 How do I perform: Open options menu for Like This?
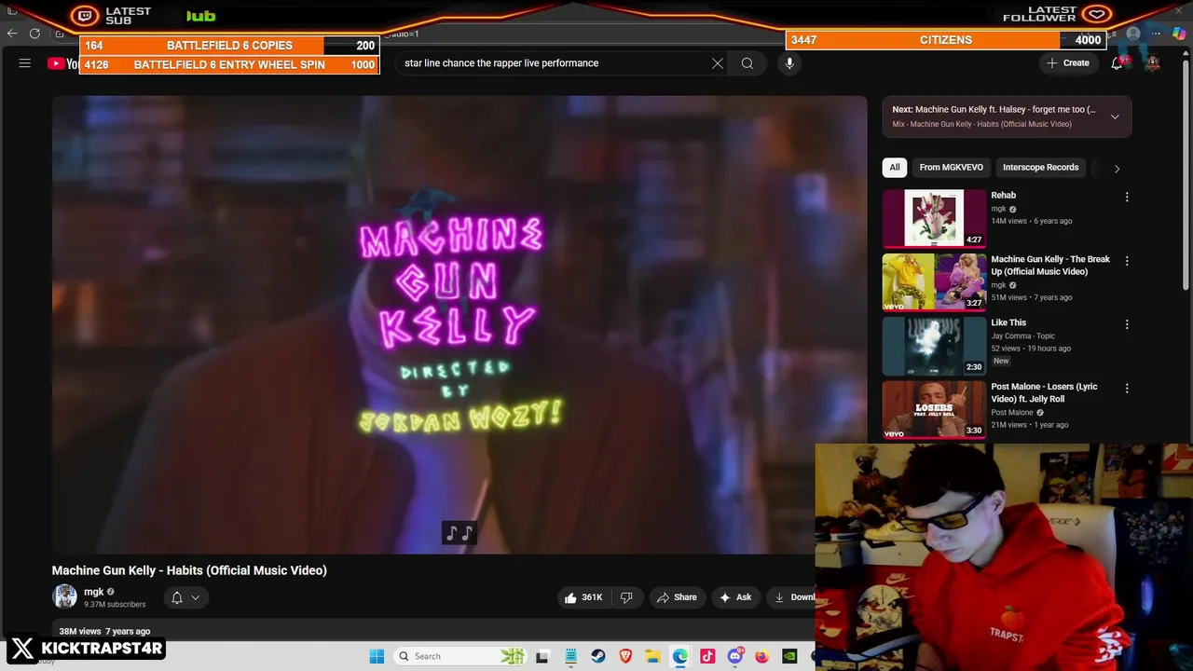[x=1127, y=324]
